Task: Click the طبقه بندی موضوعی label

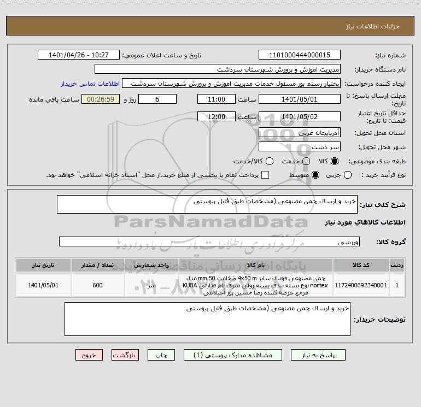Action: click(377, 162)
